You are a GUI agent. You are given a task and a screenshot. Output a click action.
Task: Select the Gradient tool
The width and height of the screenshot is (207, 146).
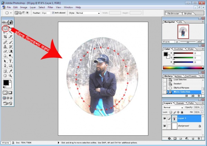pyautogui.click(x=10, y=51)
